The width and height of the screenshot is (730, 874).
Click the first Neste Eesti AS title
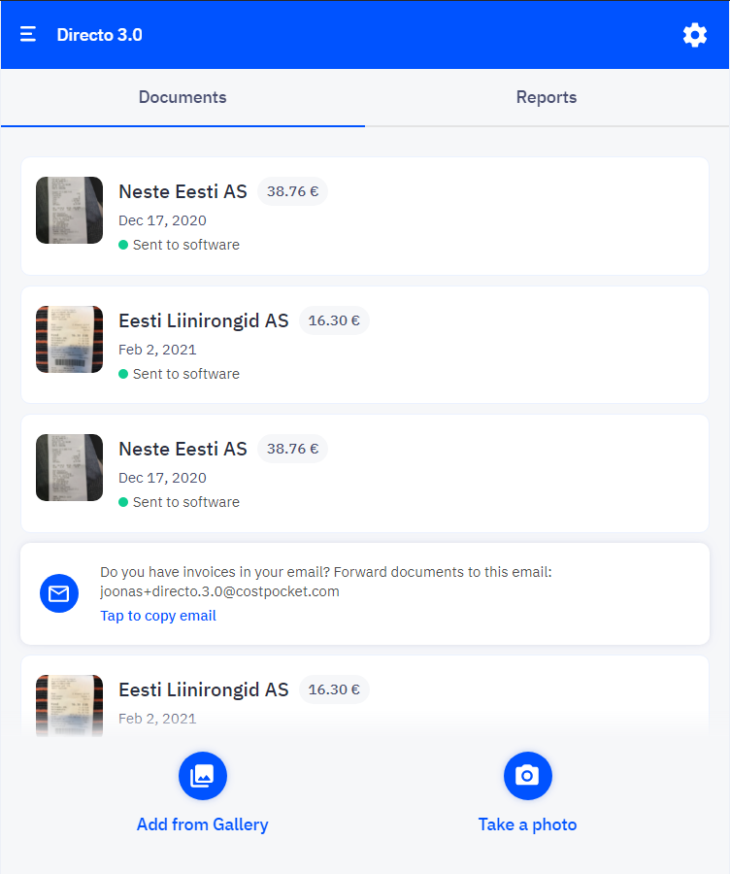pyautogui.click(x=182, y=191)
